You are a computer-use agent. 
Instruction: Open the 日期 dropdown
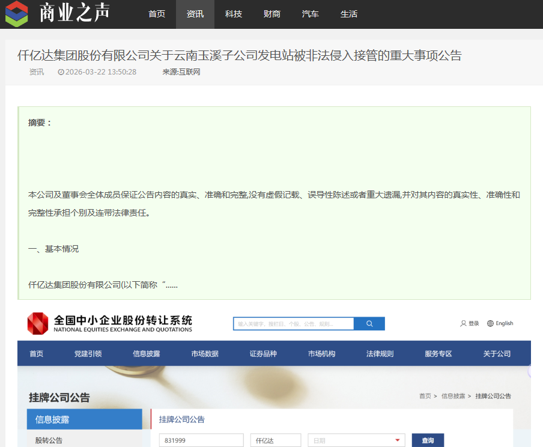point(356,440)
